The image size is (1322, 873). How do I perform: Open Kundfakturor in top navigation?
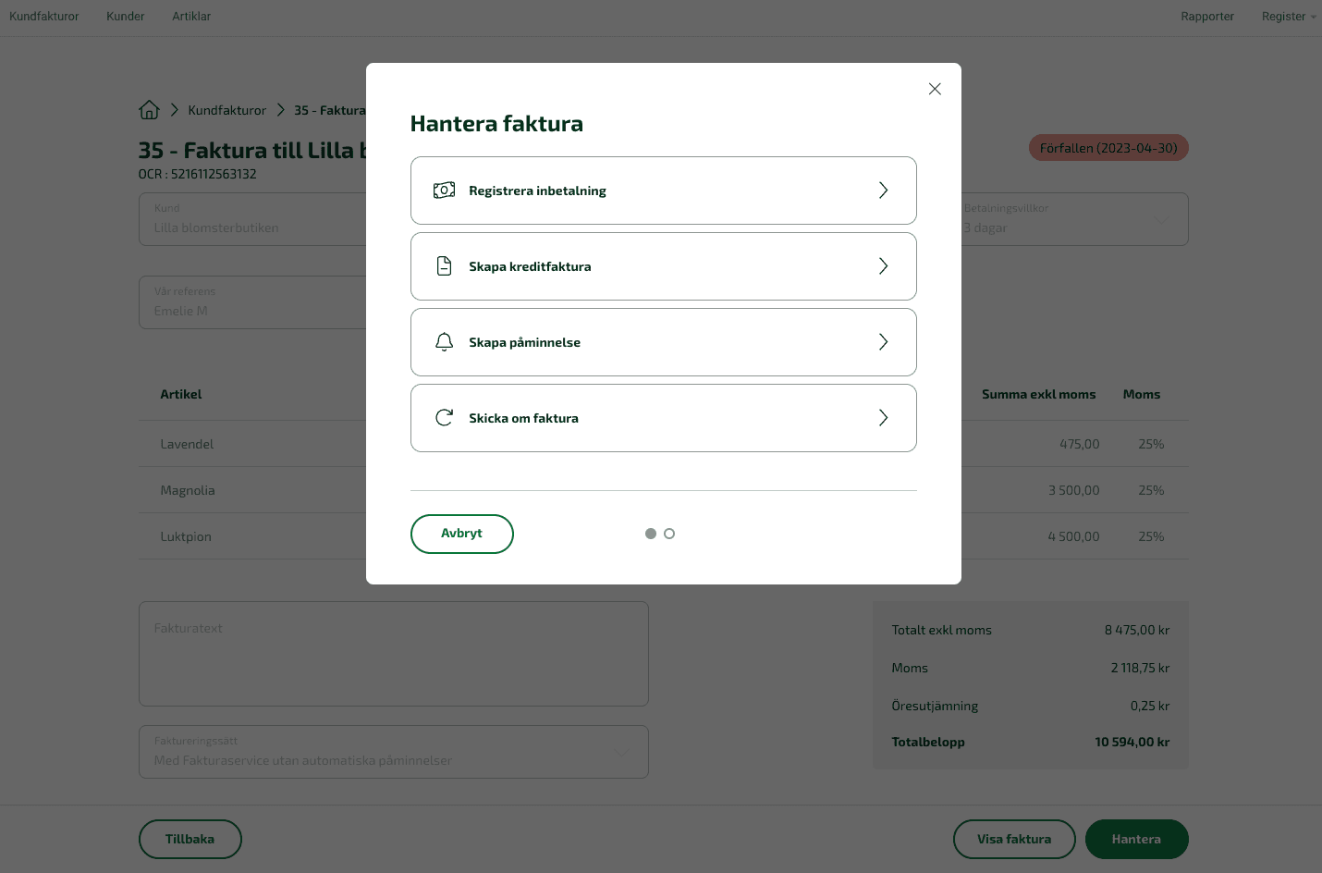coord(44,17)
